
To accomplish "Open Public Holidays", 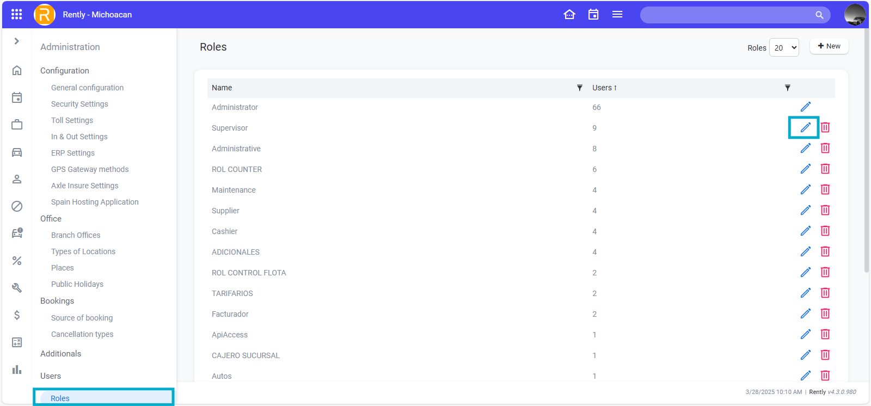I will coord(77,284).
